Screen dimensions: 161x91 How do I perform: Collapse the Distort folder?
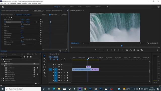tap(3, 62)
